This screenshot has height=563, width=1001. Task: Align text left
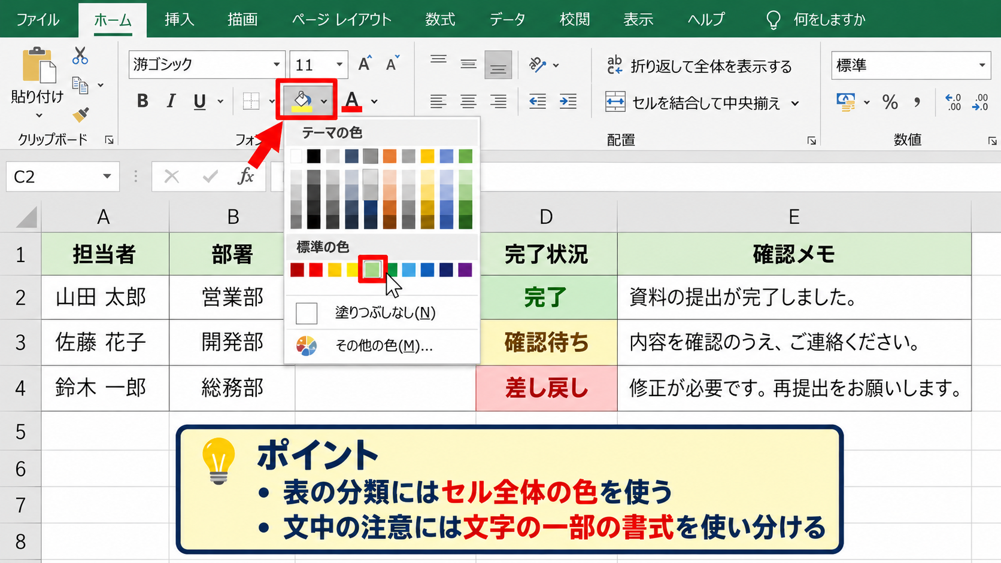(438, 102)
